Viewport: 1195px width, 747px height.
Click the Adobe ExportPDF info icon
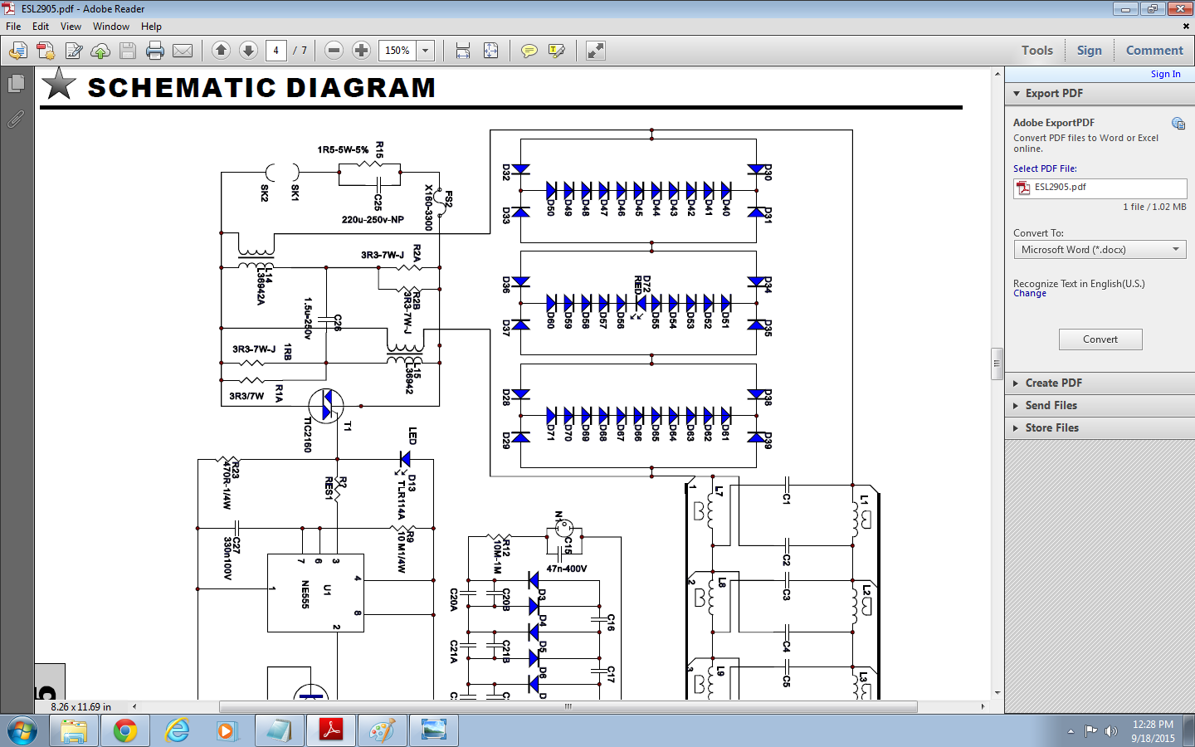(1178, 124)
